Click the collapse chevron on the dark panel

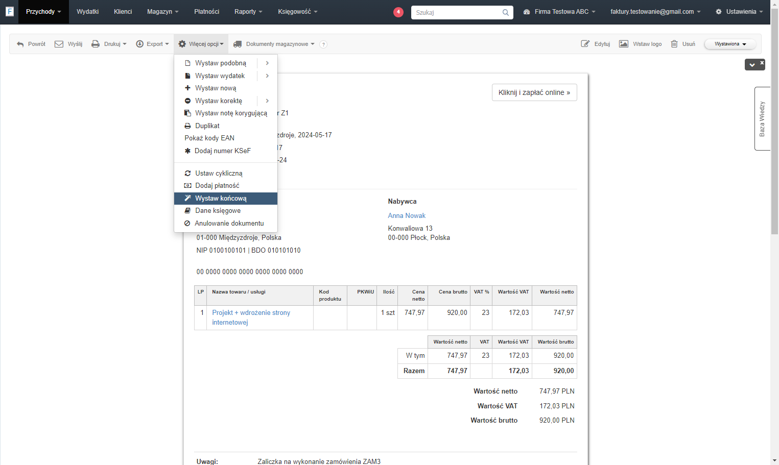click(x=752, y=65)
